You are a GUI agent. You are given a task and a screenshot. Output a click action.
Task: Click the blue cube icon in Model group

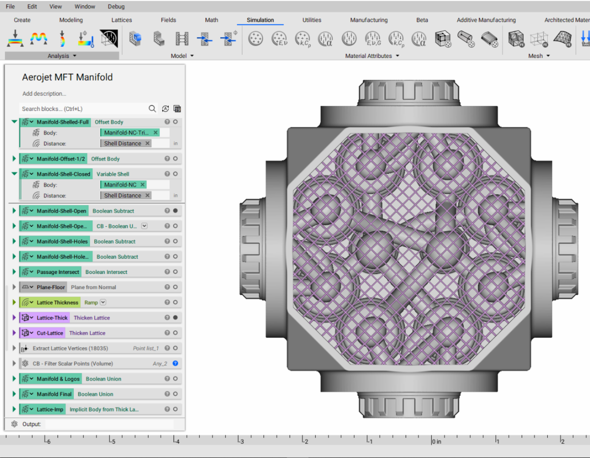coord(135,39)
